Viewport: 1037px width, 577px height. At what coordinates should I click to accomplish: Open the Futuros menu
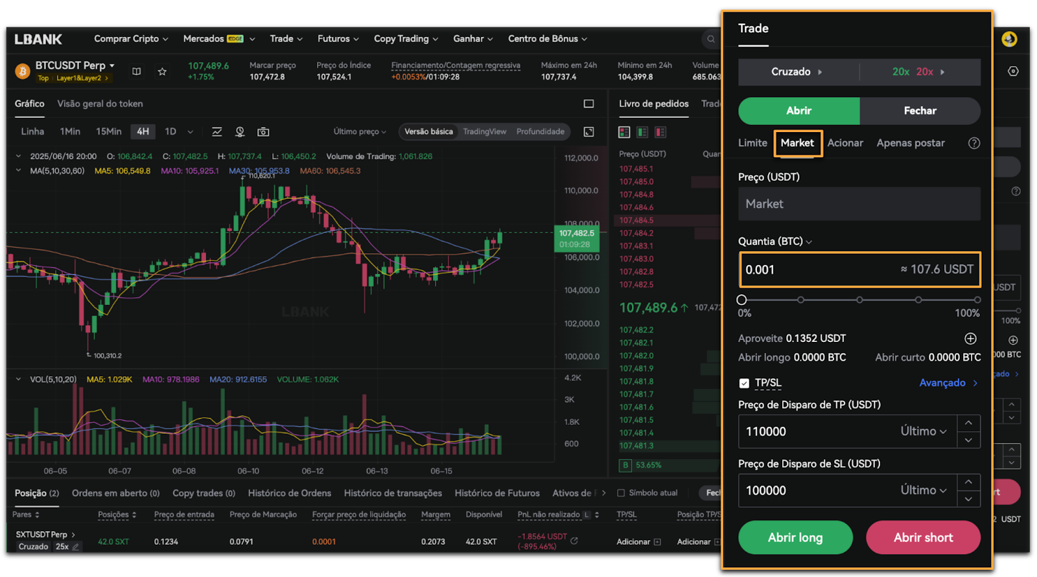338,39
